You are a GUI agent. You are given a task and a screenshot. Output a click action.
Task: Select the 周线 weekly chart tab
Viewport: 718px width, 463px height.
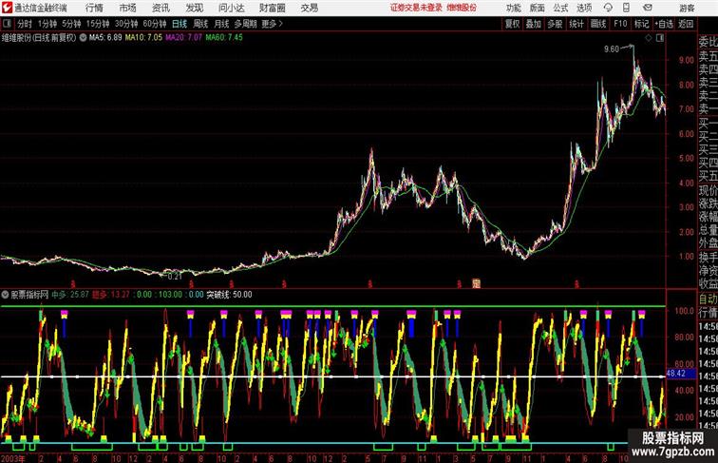(x=200, y=24)
